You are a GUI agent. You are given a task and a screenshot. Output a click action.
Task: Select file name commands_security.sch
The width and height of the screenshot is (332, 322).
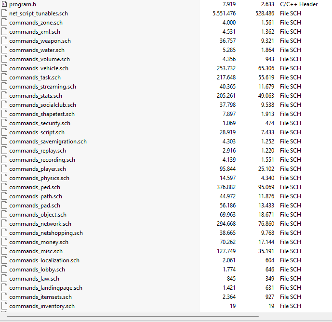tap(40, 123)
